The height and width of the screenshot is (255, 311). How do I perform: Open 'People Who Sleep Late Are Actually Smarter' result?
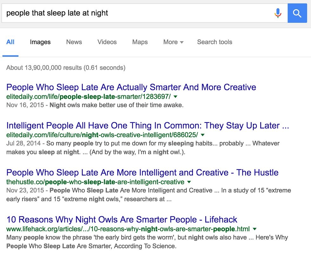point(131,87)
